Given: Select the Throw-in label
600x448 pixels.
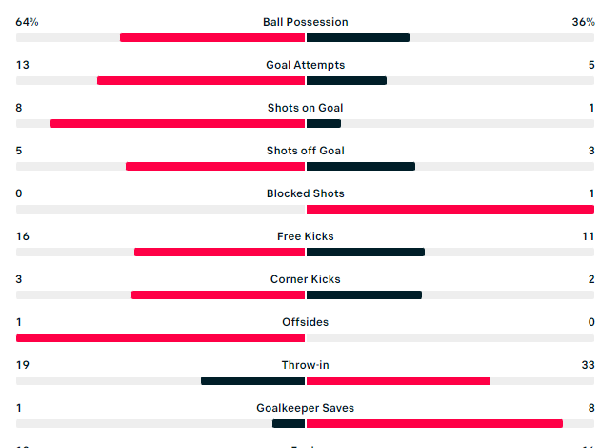Looking at the screenshot, I should point(305,365).
